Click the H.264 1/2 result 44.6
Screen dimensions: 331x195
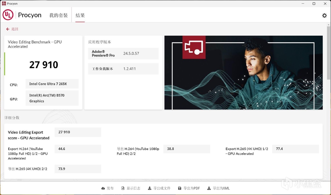click(x=78, y=149)
